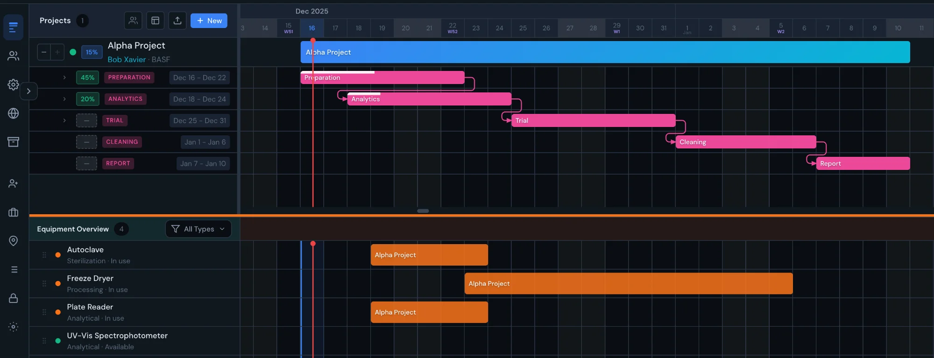The height and width of the screenshot is (358, 934).
Task: Open the globe icon in left sidebar
Action: [13, 113]
